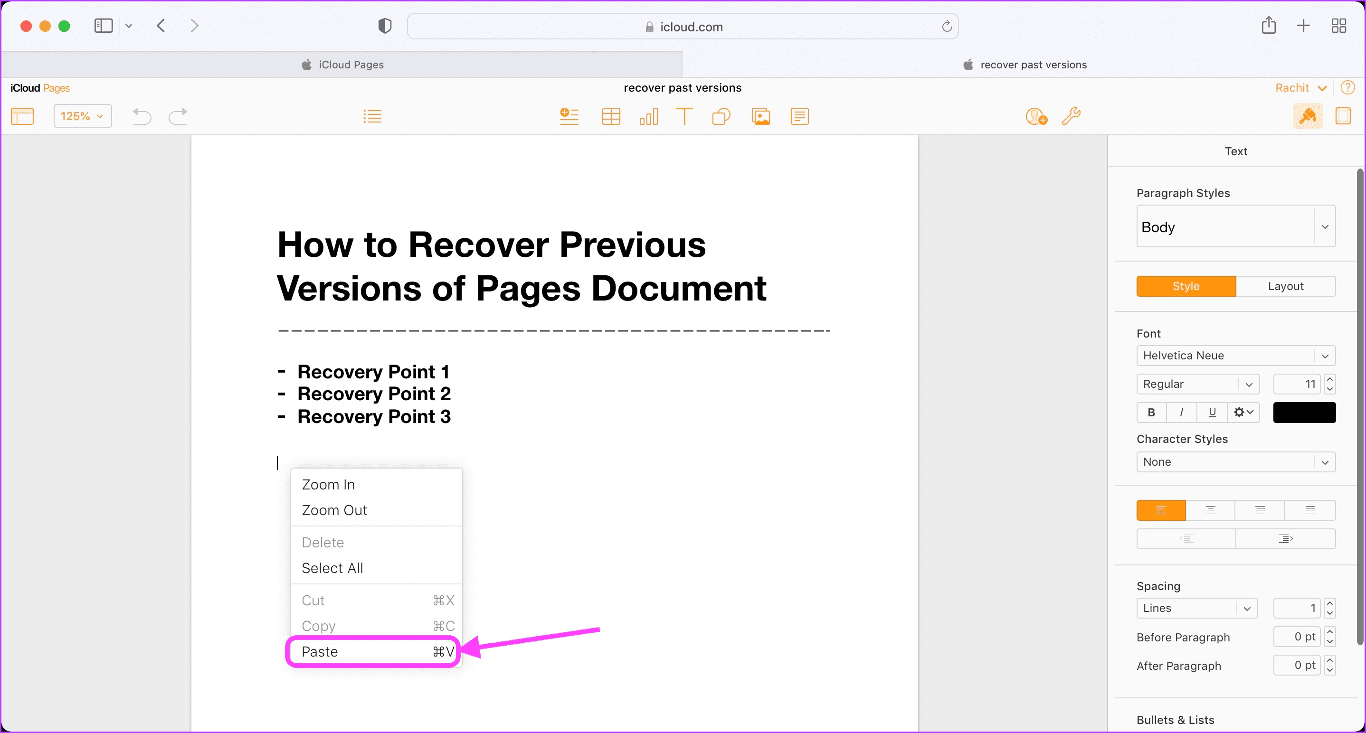Open a new tab with plus icon
Viewport: 1366px width, 733px height.
pos(1303,26)
